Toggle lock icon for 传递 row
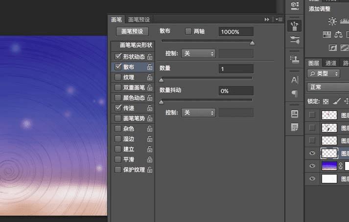 click(x=150, y=108)
